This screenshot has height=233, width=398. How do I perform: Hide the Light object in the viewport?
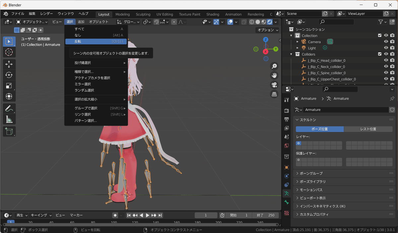tap(386, 48)
